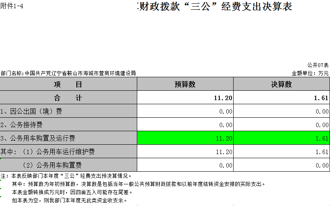Select the "合 计" row label

click(x=68, y=98)
